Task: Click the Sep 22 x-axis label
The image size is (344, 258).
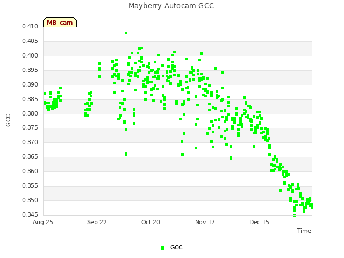Action: coord(97,222)
